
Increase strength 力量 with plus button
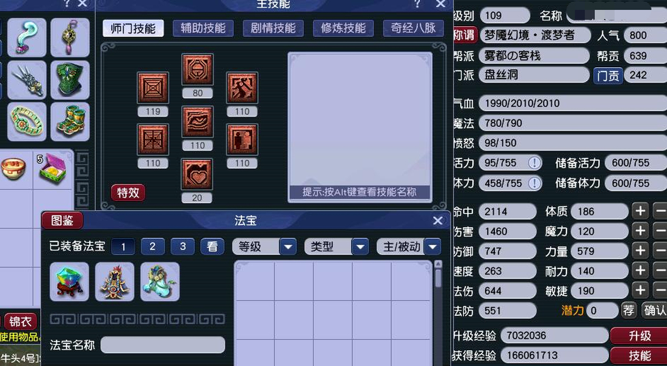(640, 251)
